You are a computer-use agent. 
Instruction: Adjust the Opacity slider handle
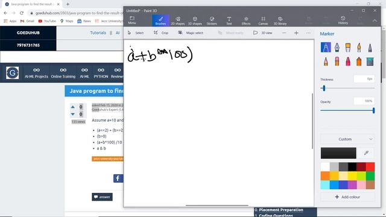click(x=373, y=110)
